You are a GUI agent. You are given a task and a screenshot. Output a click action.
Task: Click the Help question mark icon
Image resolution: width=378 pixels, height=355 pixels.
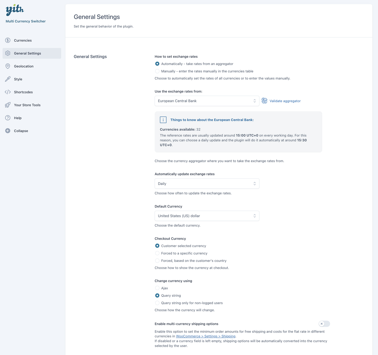(8, 118)
